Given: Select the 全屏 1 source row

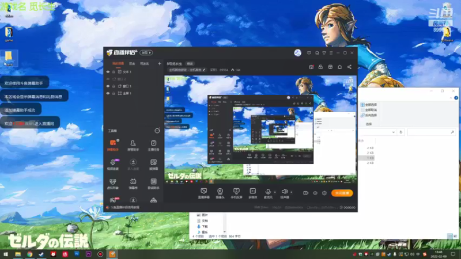Looking at the screenshot, I should coord(134,93).
